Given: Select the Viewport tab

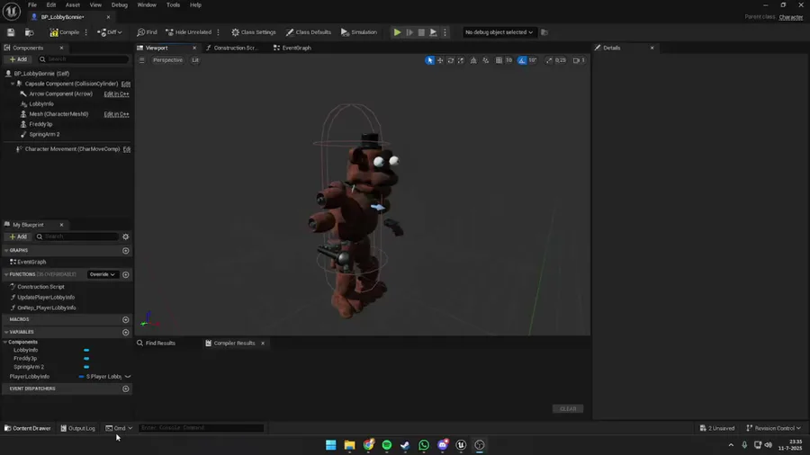Looking at the screenshot, I should [157, 48].
